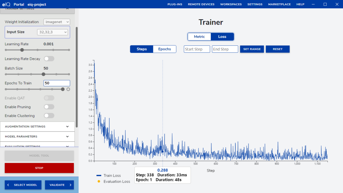Click the Evaluation Loss legend dot

99,182
